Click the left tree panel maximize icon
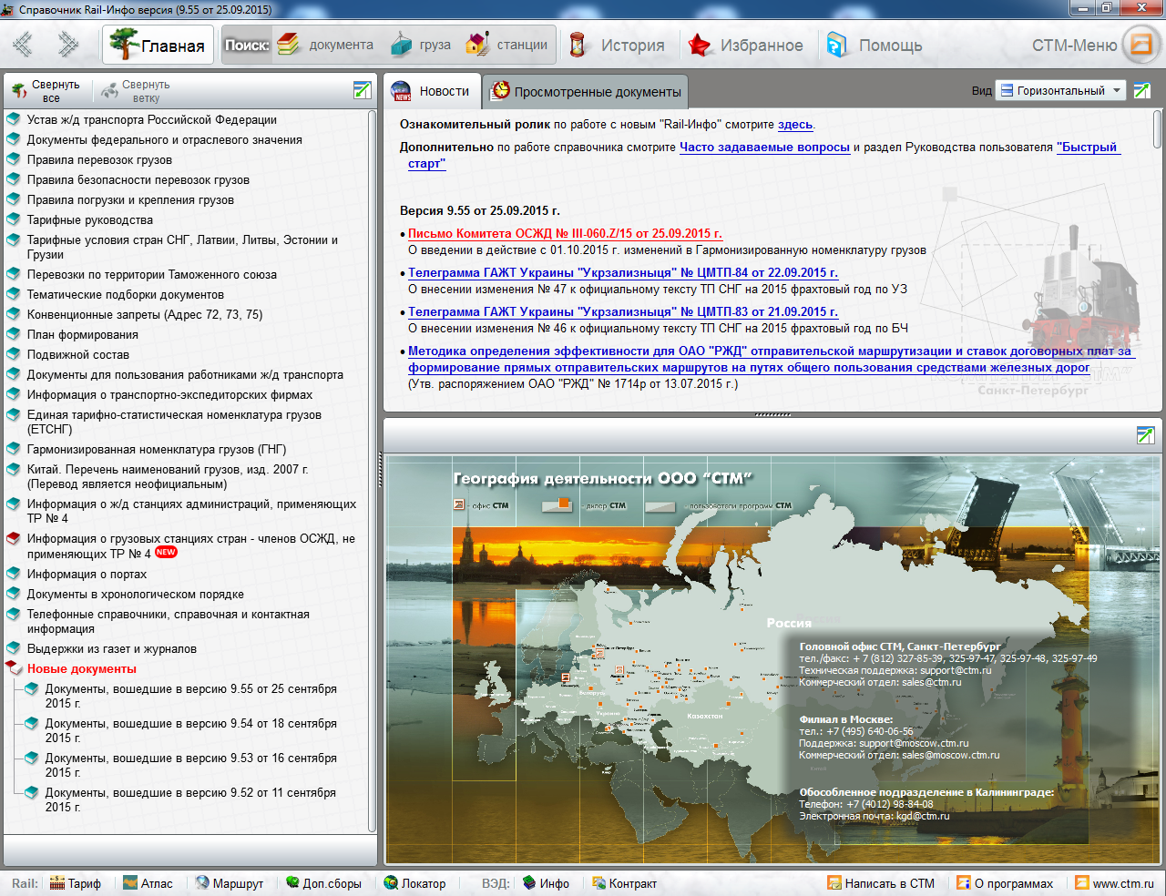Viewport: 1166px width, 896px height. [x=362, y=89]
